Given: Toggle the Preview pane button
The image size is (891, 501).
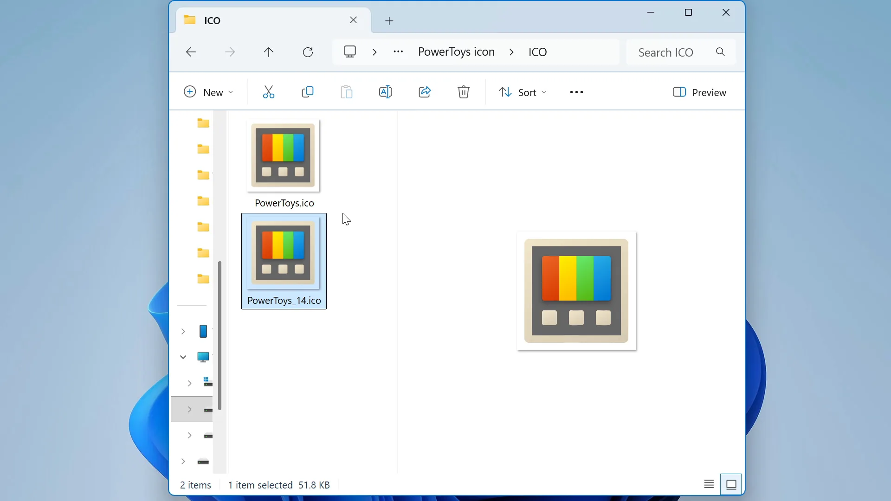Looking at the screenshot, I should coord(699,92).
